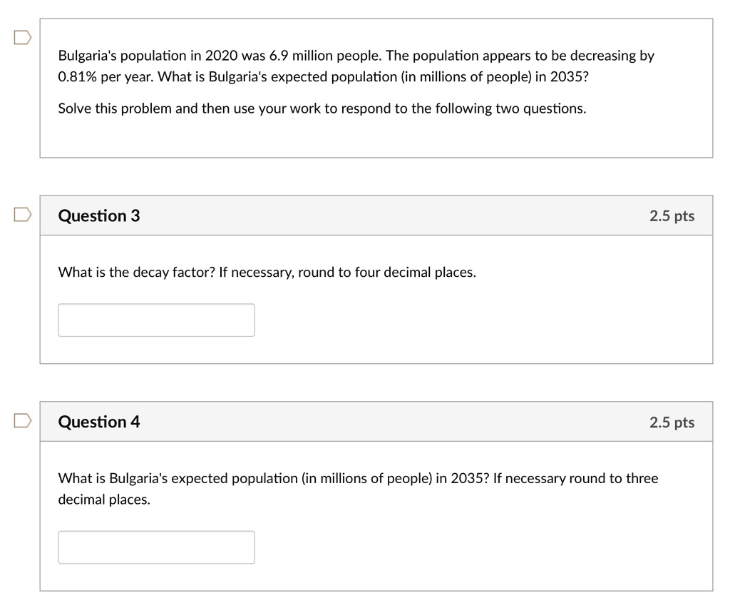Click the Question 4 heading

click(x=99, y=422)
